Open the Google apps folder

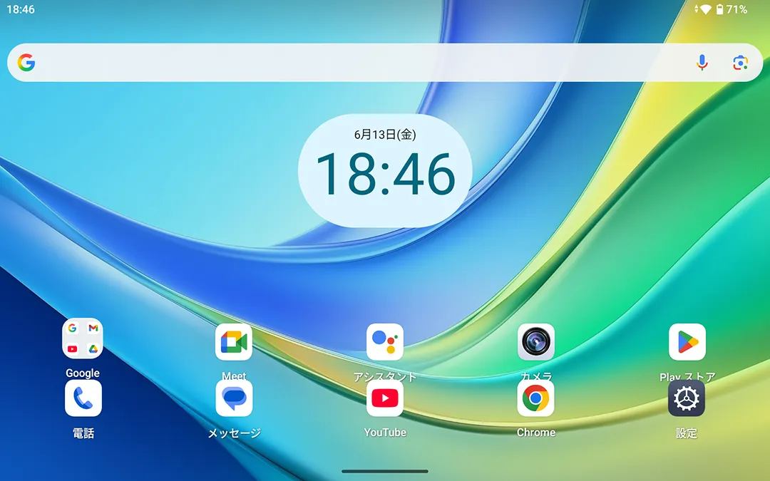coord(83,338)
